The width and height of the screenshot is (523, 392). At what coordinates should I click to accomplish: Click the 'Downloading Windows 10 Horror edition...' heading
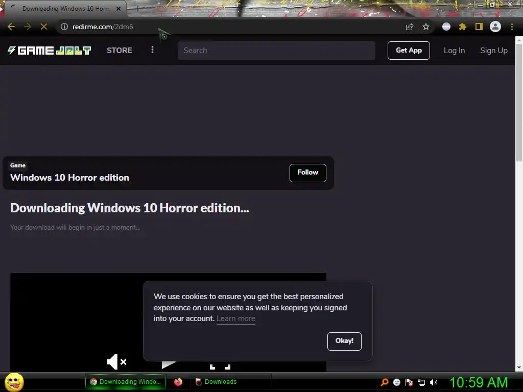coord(129,208)
